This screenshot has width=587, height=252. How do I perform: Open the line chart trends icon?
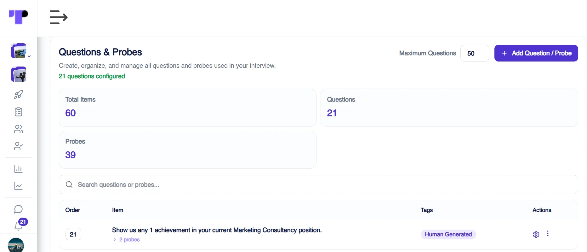coord(19,186)
